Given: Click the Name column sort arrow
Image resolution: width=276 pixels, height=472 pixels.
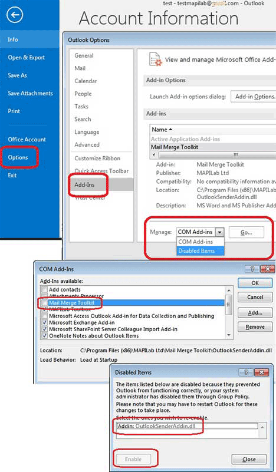Looking at the screenshot, I should pyautogui.click(x=170, y=130).
